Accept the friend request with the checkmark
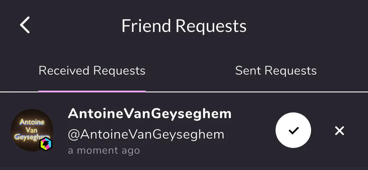Image resolution: width=368 pixels, height=170 pixels. click(x=293, y=131)
